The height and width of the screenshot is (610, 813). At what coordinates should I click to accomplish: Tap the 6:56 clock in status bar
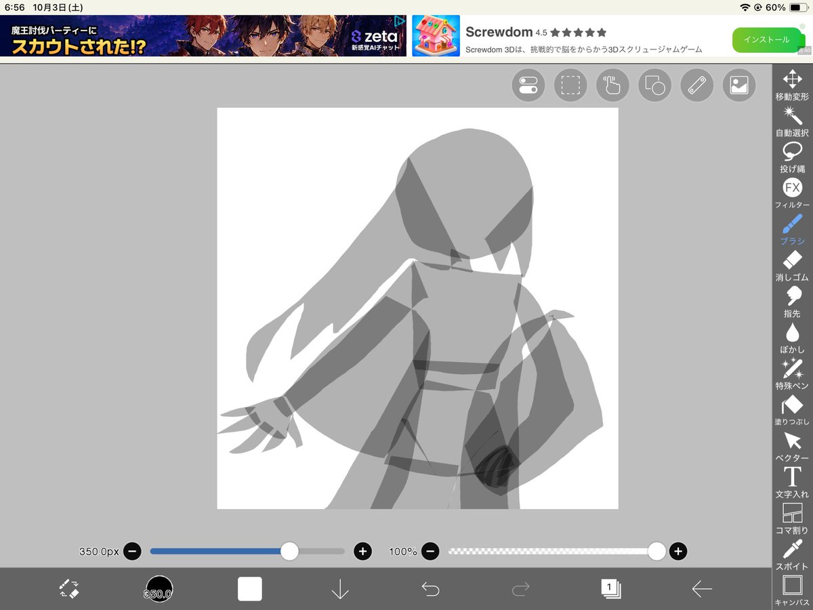point(14,7)
